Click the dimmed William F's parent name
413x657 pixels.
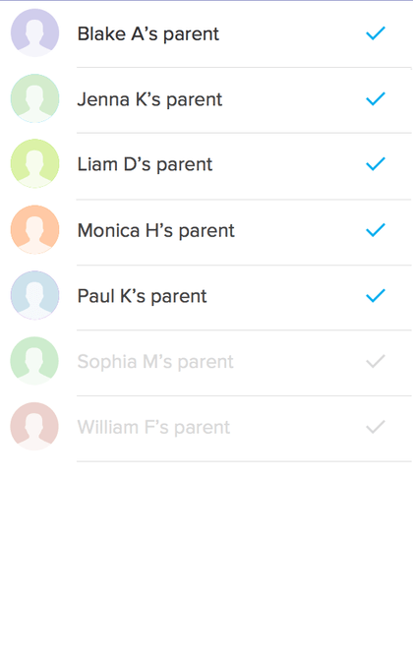[x=153, y=428]
